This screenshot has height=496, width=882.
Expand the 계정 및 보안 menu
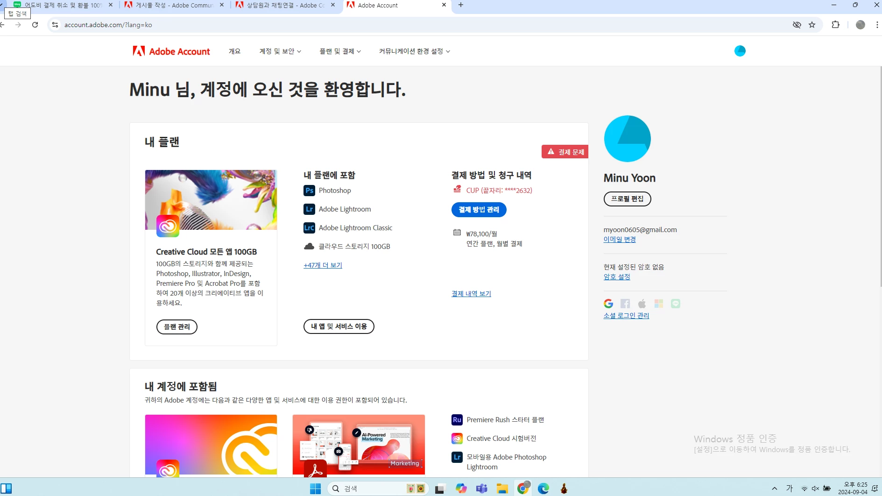click(280, 51)
